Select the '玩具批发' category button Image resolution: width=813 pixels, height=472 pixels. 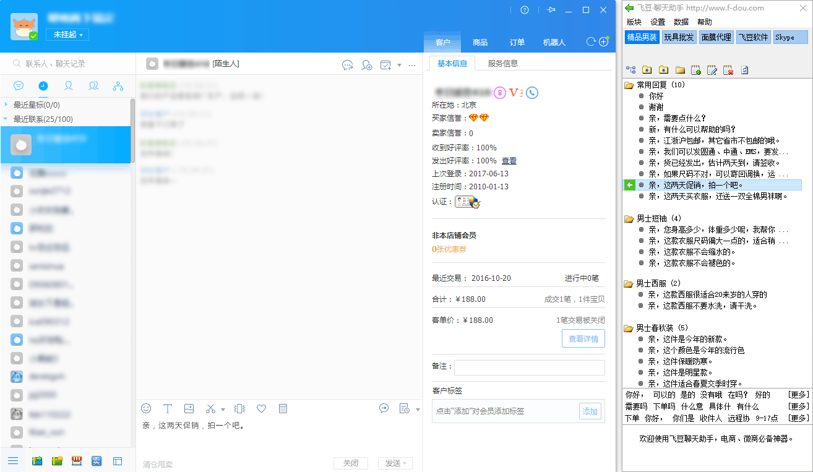(679, 37)
